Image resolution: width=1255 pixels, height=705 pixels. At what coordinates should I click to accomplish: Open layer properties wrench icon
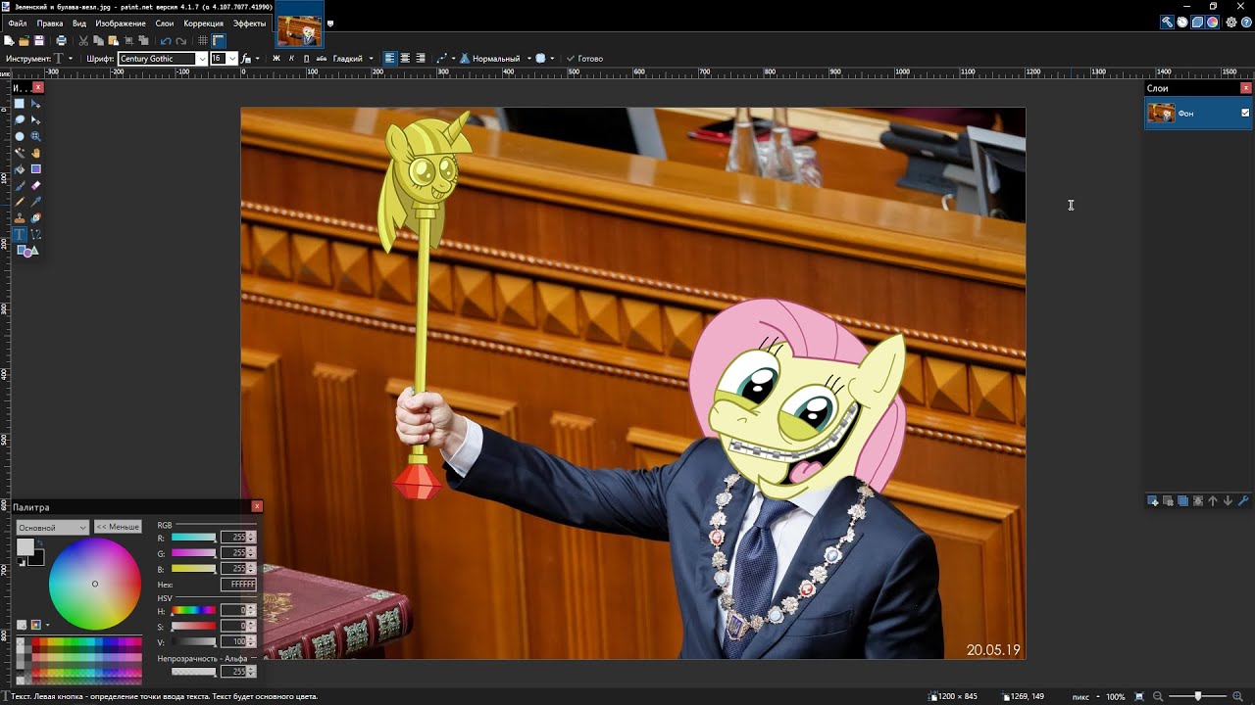pyautogui.click(x=1243, y=500)
